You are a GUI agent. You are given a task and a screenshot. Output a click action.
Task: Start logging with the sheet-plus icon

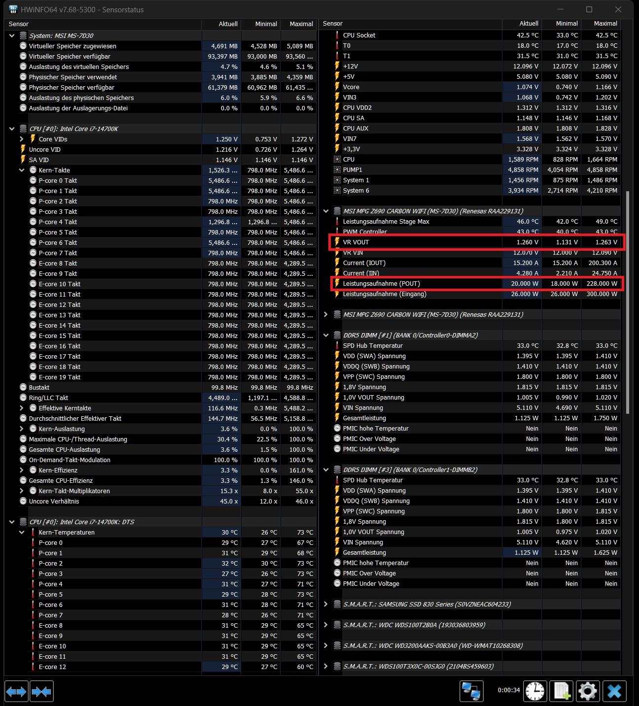coord(562,691)
